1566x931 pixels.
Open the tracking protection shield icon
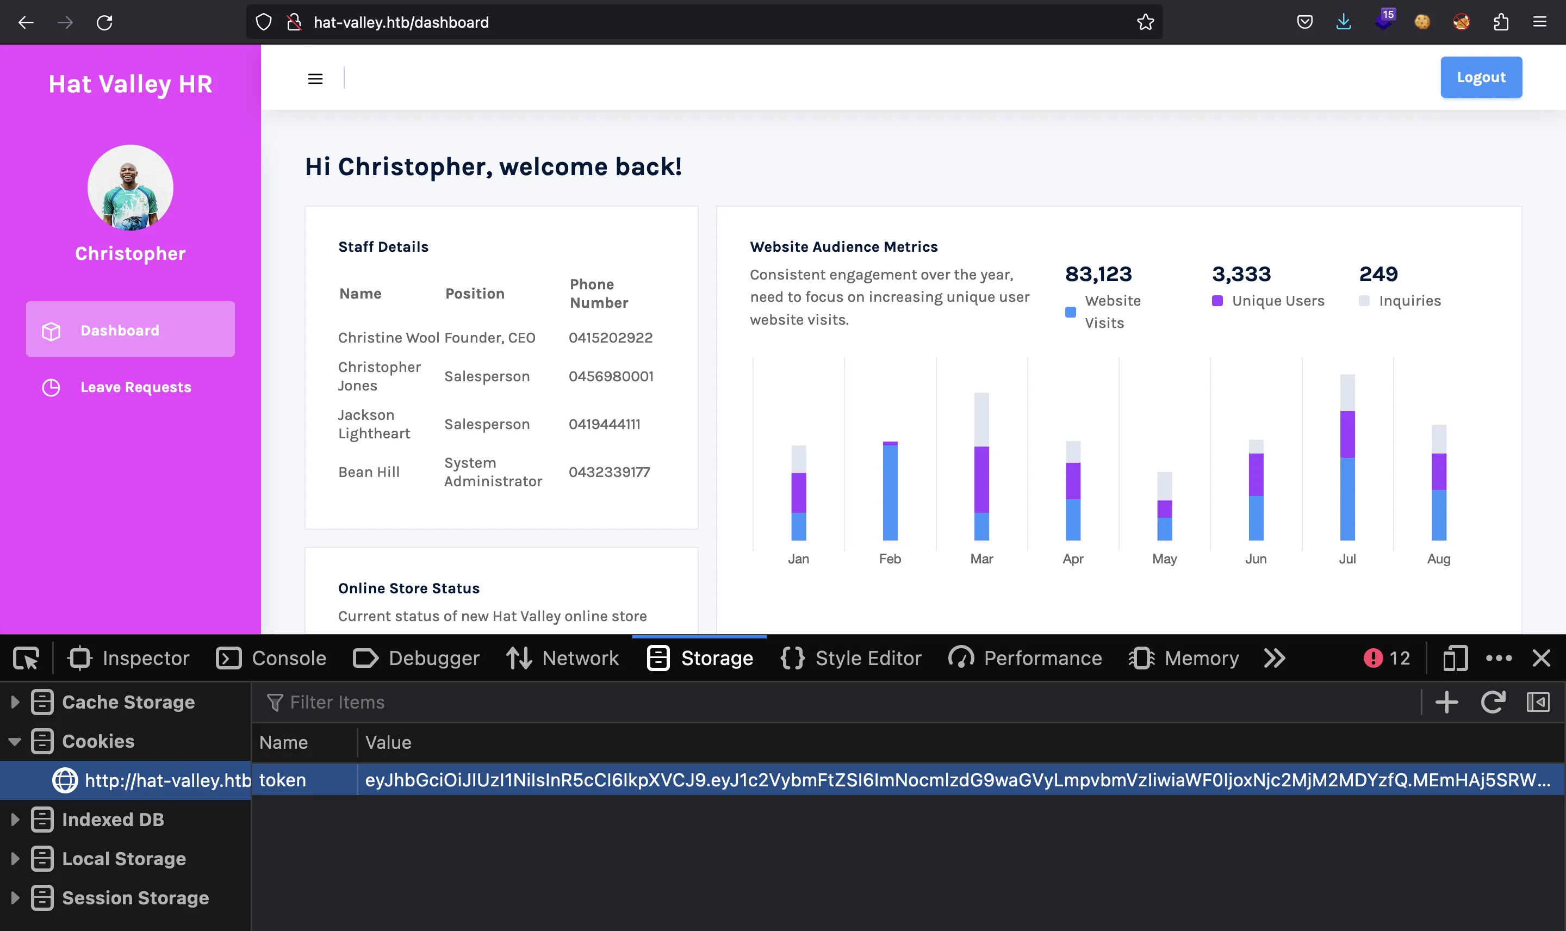click(x=264, y=23)
